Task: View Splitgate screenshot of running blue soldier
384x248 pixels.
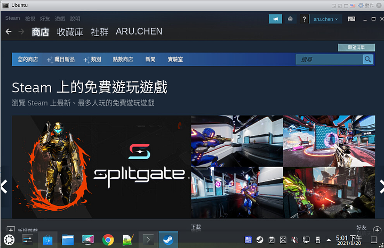Action: [x=237, y=193]
